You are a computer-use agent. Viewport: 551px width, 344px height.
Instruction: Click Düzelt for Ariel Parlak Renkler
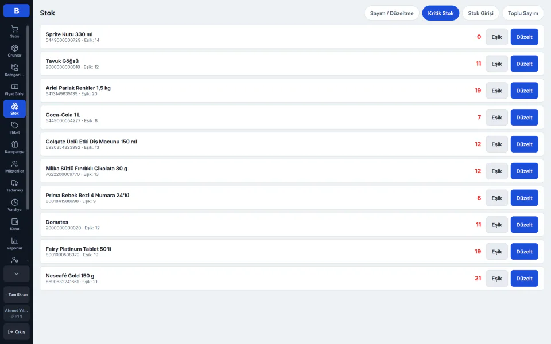click(x=524, y=91)
